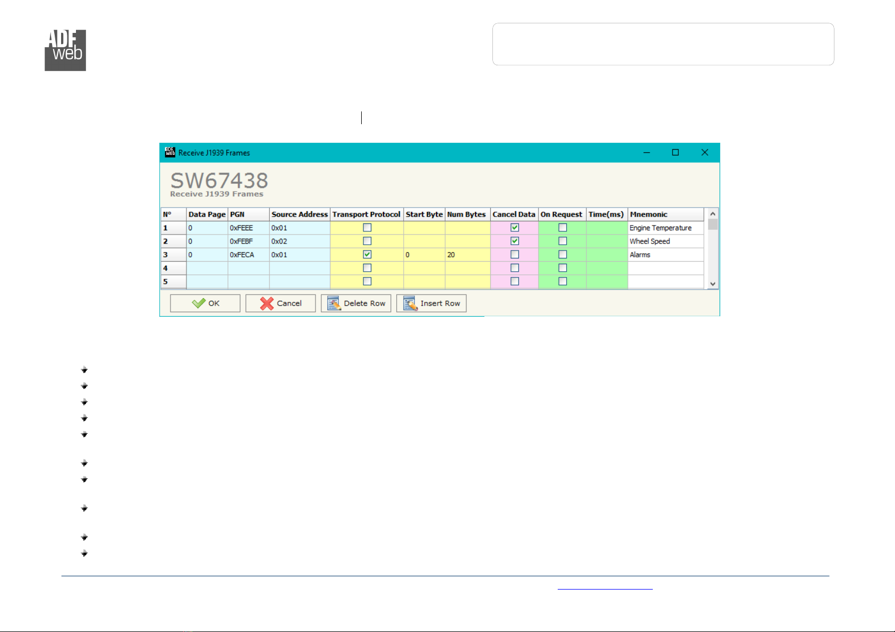The width and height of the screenshot is (895, 632).
Task: Close the Receive J1939 Frames window
Action: click(705, 152)
